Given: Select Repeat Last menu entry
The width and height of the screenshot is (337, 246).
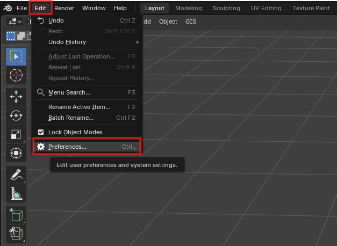Looking at the screenshot, I should point(87,67).
